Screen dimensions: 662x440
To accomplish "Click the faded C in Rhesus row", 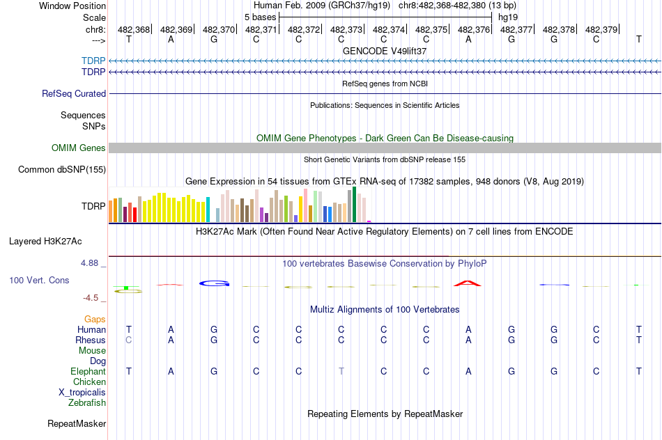I will pyautogui.click(x=129, y=340).
